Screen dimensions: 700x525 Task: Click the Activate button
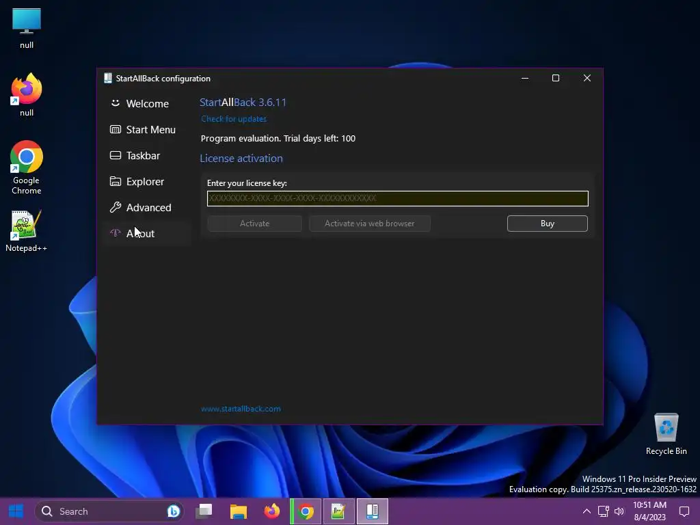[x=254, y=224]
